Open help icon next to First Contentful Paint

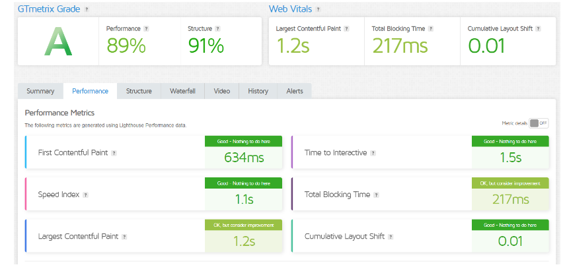pos(114,153)
